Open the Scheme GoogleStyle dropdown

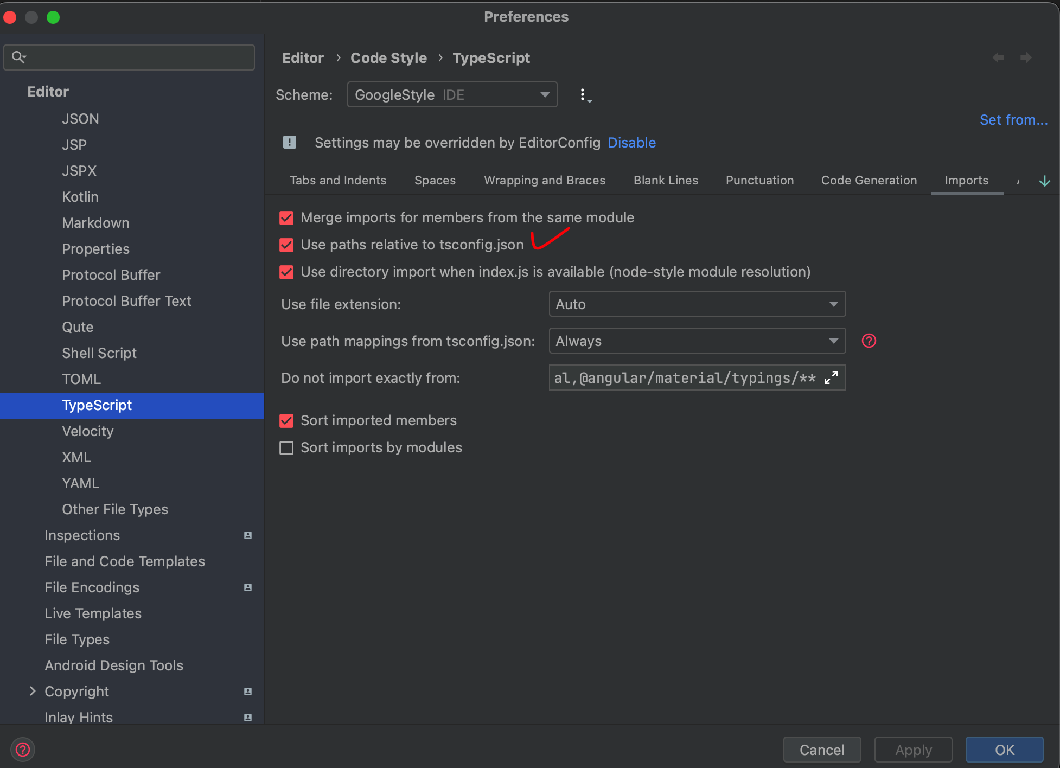452,95
